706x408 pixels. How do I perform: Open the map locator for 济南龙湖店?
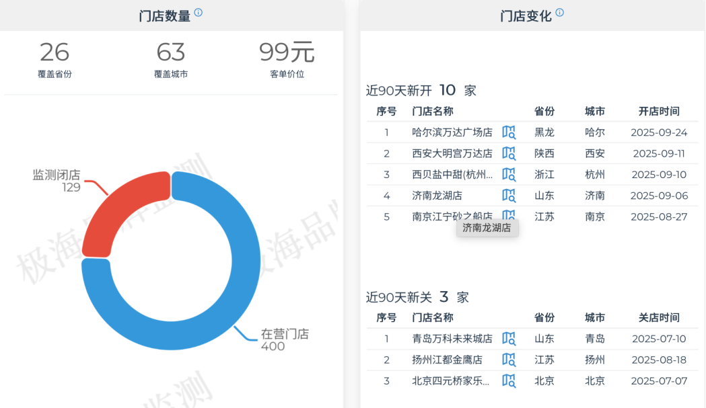[509, 196]
